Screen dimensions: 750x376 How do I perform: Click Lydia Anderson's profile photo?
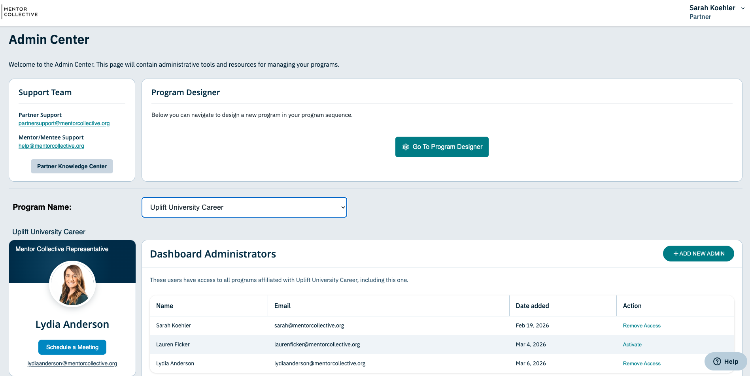point(72,284)
